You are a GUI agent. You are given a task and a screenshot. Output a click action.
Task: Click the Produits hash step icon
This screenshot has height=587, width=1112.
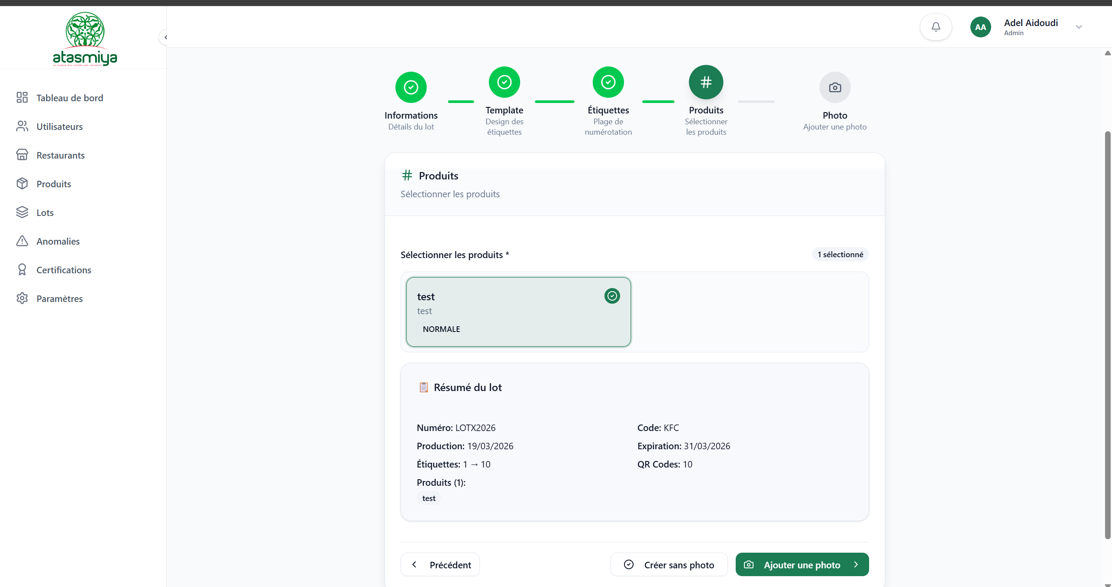706,82
